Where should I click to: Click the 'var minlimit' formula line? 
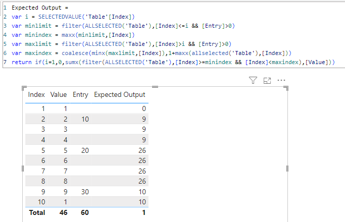pyautogui.click(x=123, y=26)
